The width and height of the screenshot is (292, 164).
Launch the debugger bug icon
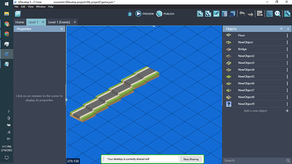(x=130, y=14)
